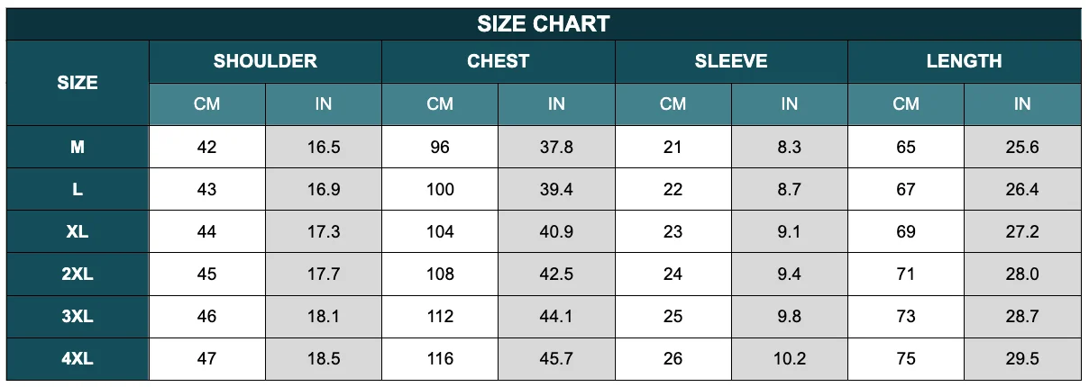Select the XL size row label
The height and width of the screenshot is (387, 1089).
[78, 231]
